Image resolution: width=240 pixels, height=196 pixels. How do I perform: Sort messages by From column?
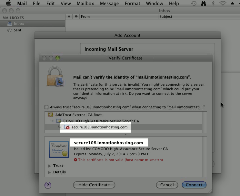(x=119, y=16)
